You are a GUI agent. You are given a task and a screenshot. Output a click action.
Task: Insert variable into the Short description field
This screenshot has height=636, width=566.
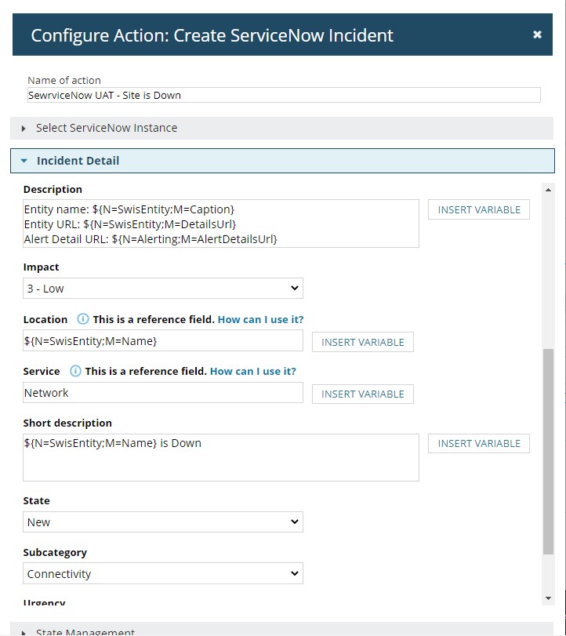(x=478, y=443)
